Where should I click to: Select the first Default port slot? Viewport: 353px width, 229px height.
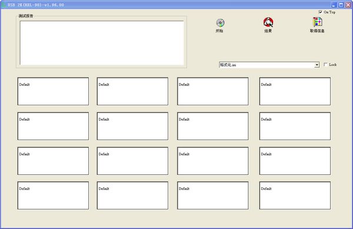(53, 91)
